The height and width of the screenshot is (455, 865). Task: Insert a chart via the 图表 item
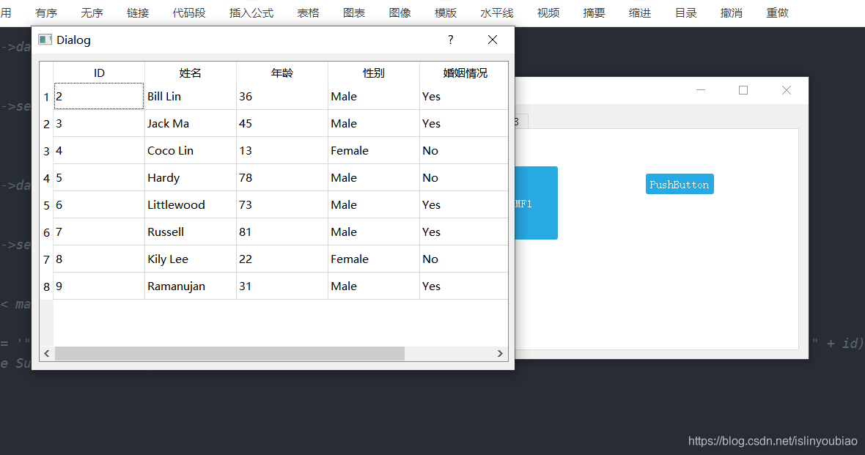[354, 12]
